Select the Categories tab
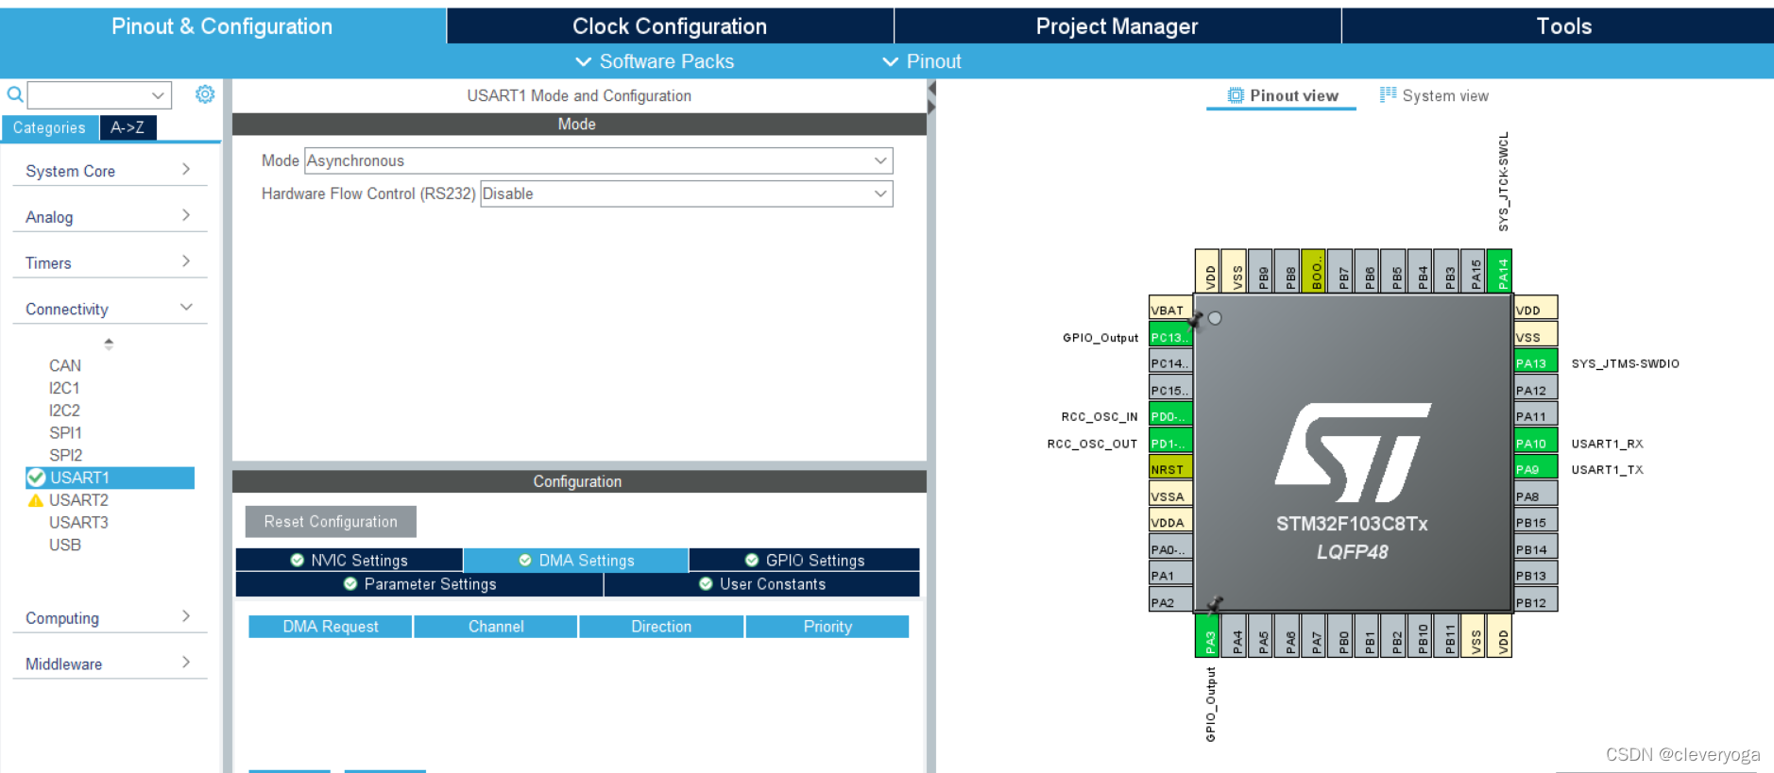 tap(49, 127)
